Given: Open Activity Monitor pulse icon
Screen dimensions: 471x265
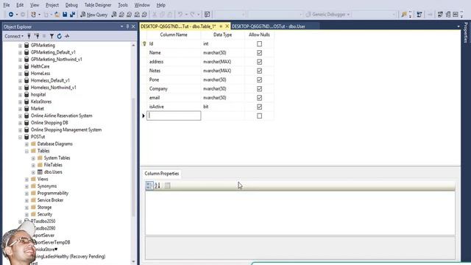Looking at the screenshot, I should pyautogui.click(x=67, y=36).
